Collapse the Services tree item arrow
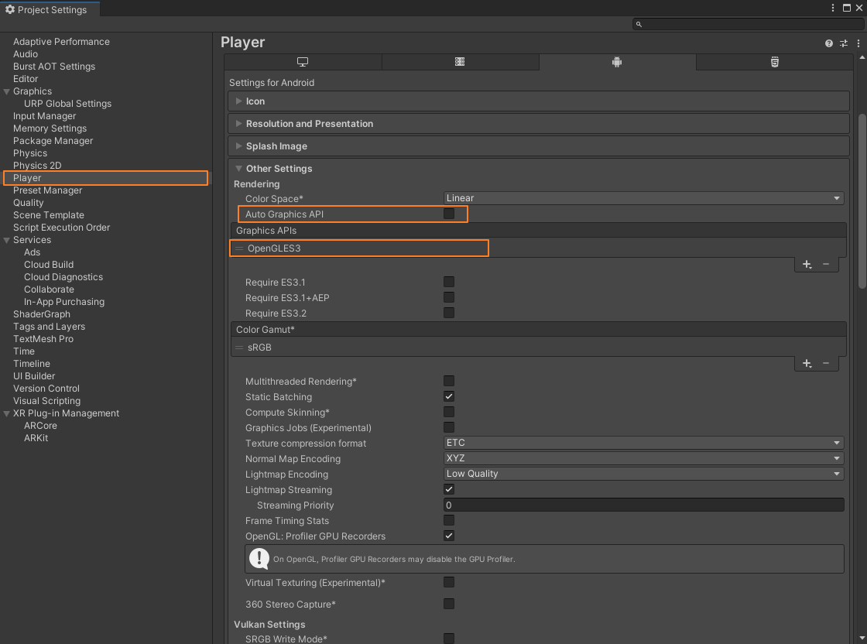867x644 pixels. click(x=7, y=241)
